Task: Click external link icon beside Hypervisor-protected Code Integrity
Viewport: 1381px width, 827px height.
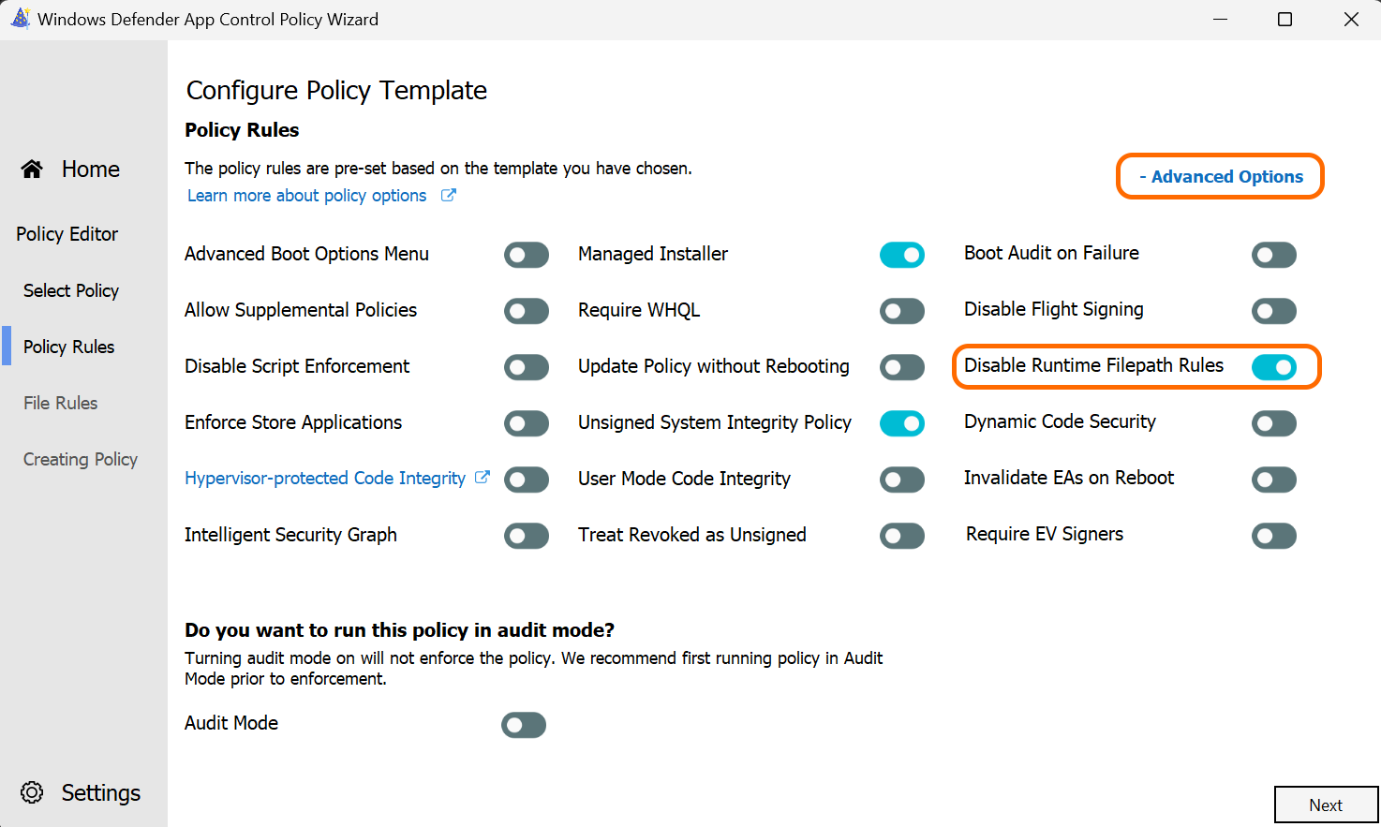Action: 483,478
